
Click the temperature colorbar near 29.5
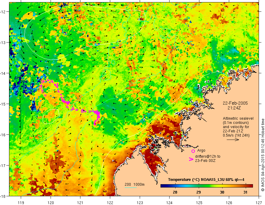210,186
